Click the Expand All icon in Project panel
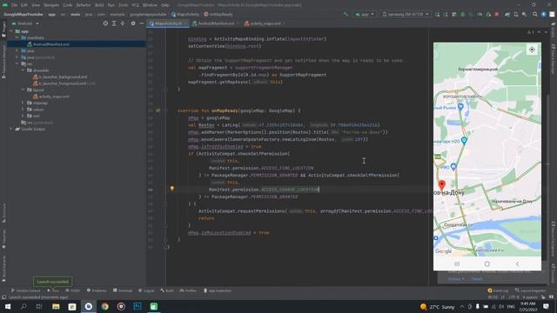Image resolution: width=557 pixels, height=313 pixels. (114, 23)
